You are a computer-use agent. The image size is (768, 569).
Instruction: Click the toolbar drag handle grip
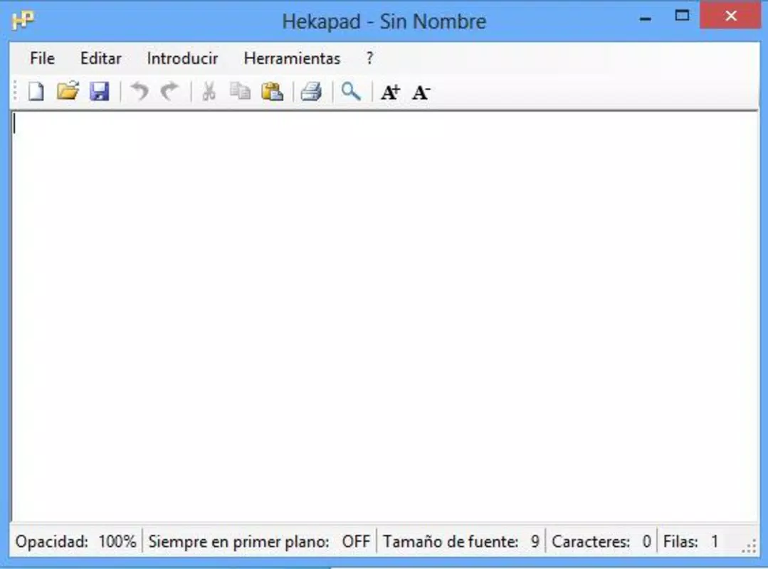(x=16, y=91)
